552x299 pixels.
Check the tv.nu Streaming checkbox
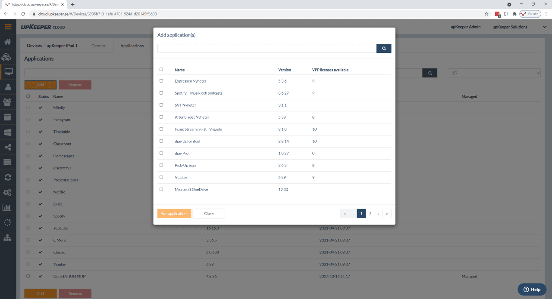click(x=161, y=129)
